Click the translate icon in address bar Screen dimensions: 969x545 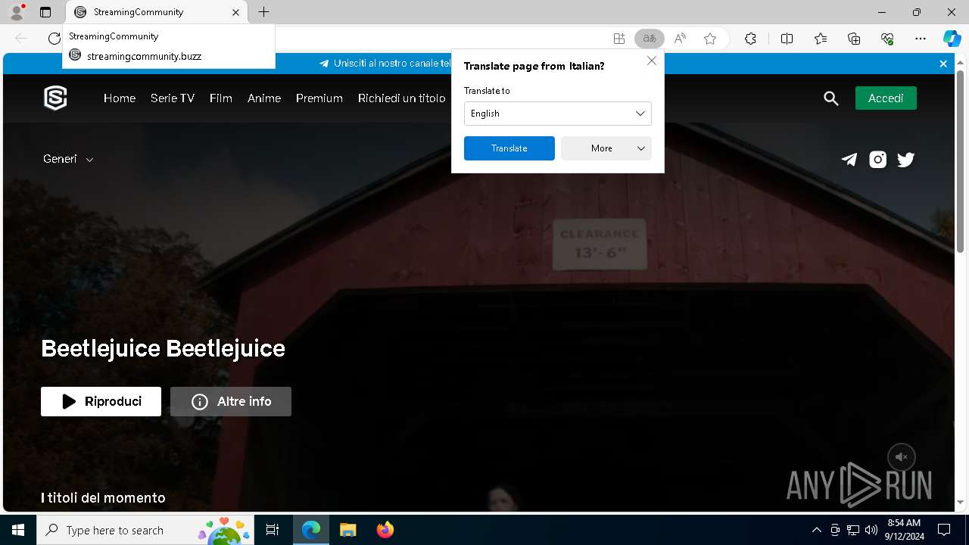[650, 39]
